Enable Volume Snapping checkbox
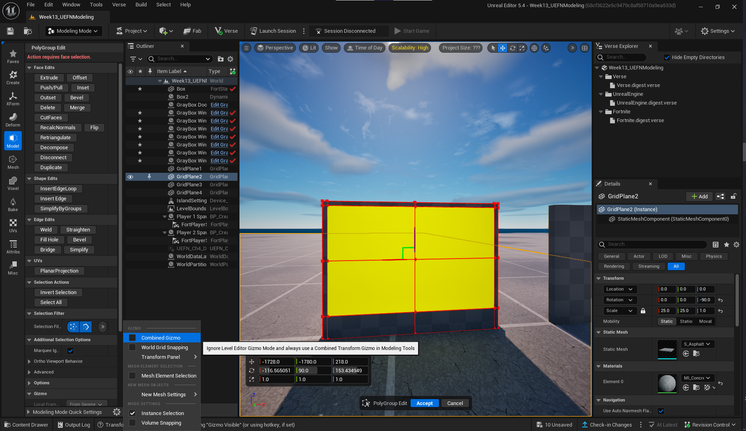Image resolution: width=746 pixels, height=431 pixels. [132, 423]
